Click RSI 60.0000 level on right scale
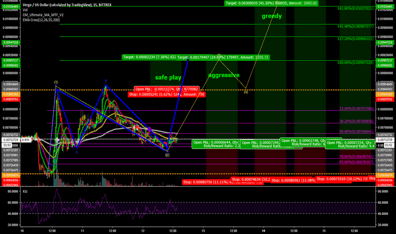 [x=383, y=203]
